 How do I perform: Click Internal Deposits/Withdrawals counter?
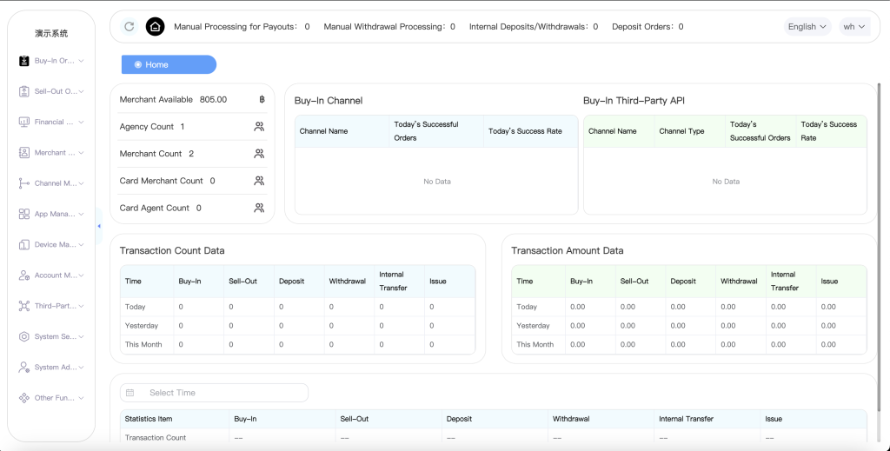(x=534, y=27)
